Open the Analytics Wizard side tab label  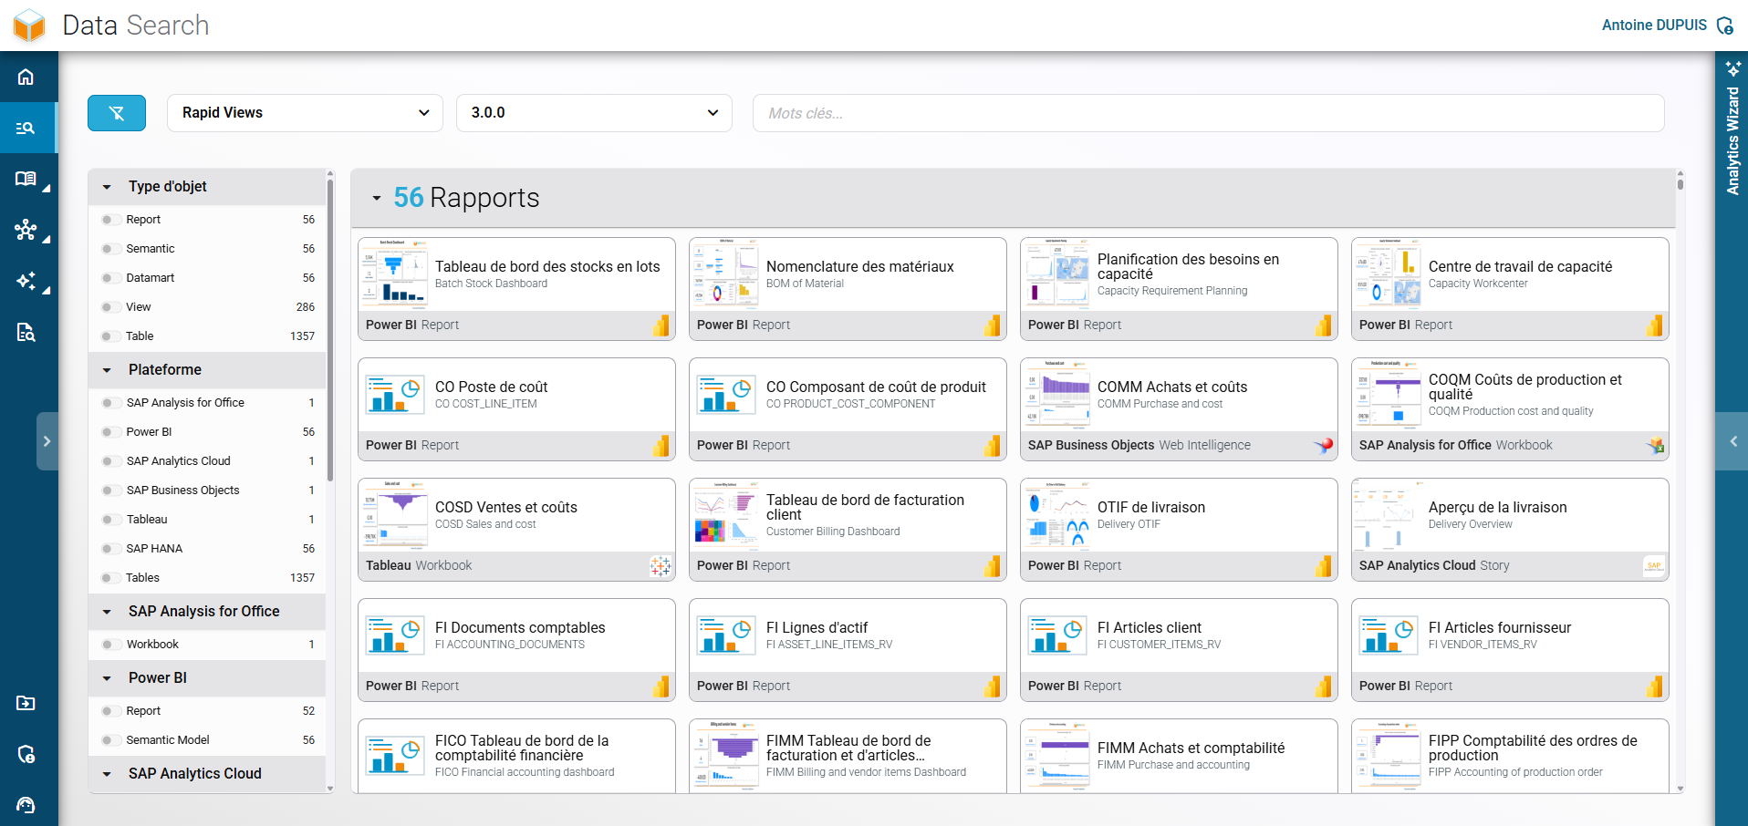coord(1732,140)
